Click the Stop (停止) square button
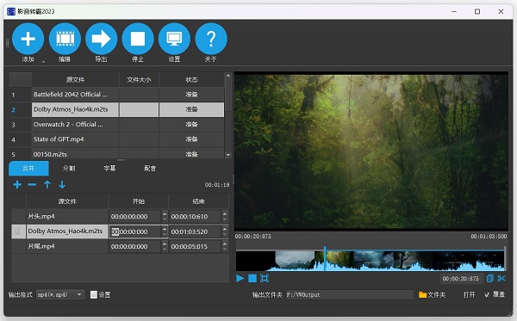Screen dimensions: 517x321 pyautogui.click(x=138, y=39)
